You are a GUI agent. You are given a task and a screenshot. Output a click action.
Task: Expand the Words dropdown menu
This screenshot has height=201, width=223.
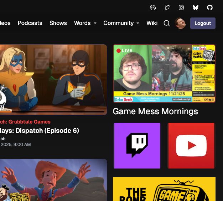85,23
